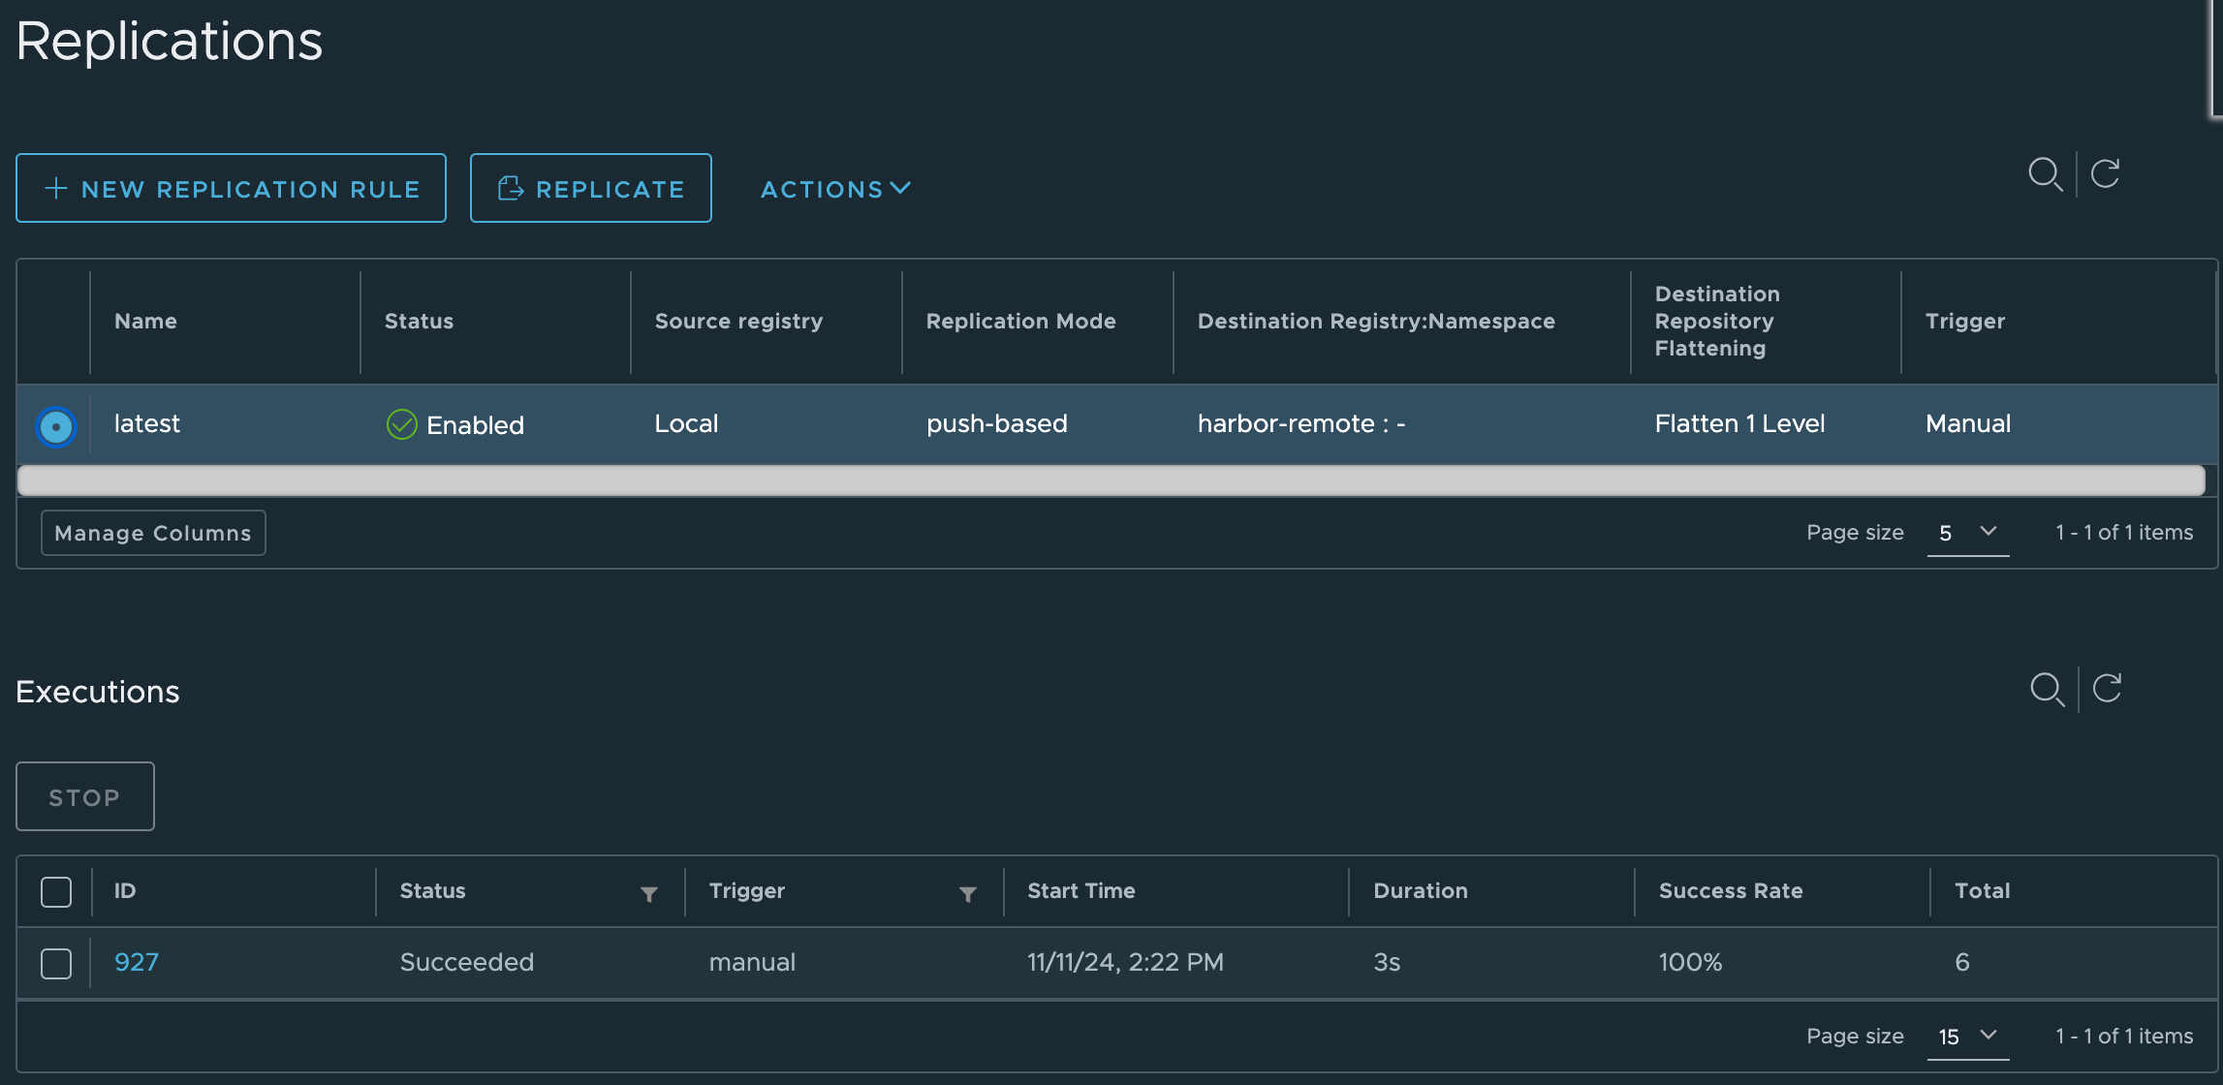Tick the checkbox for execution 927
This screenshot has height=1085, width=2223.
click(x=56, y=963)
